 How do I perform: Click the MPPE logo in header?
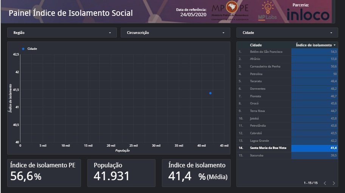(x=230, y=11)
